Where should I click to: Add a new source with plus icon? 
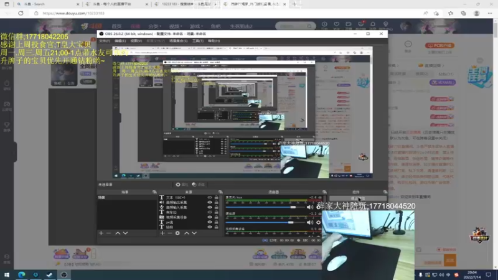coord(162,233)
